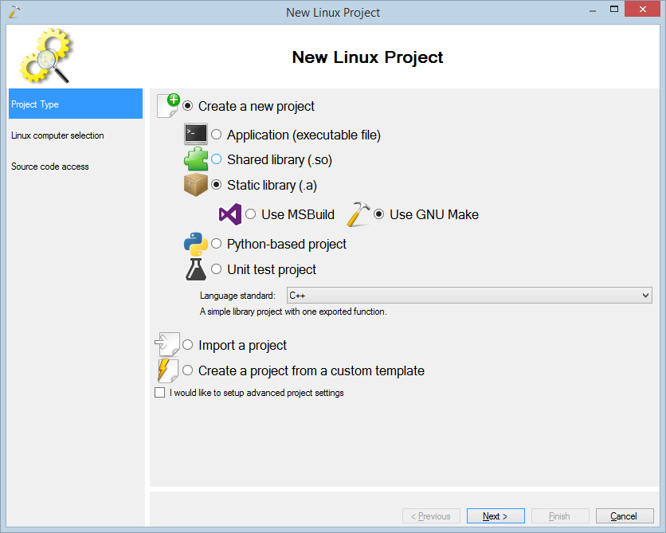The image size is (666, 533).
Task: Click the Cancel button
Action: (625, 516)
